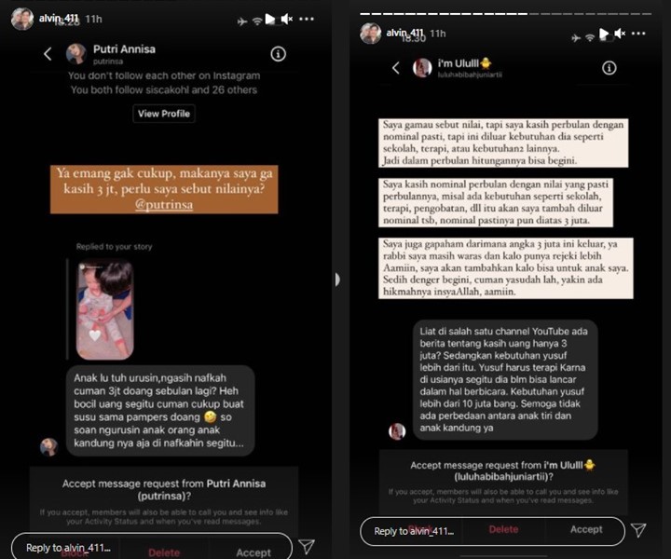This screenshot has width=671, height=559.
Task: Toggle mute speaker in the right story
Action: point(619,34)
